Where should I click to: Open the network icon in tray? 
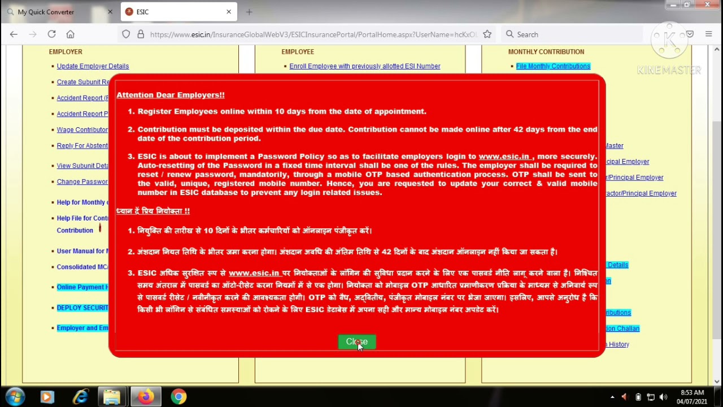[x=651, y=397]
